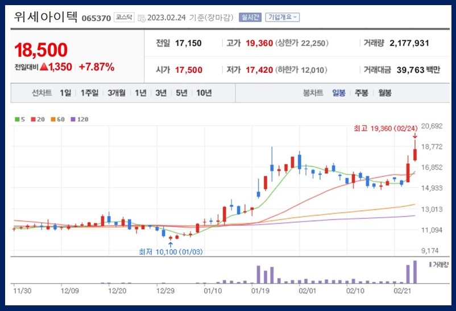Click the 거래대금 value 39,763 백만

418,70
